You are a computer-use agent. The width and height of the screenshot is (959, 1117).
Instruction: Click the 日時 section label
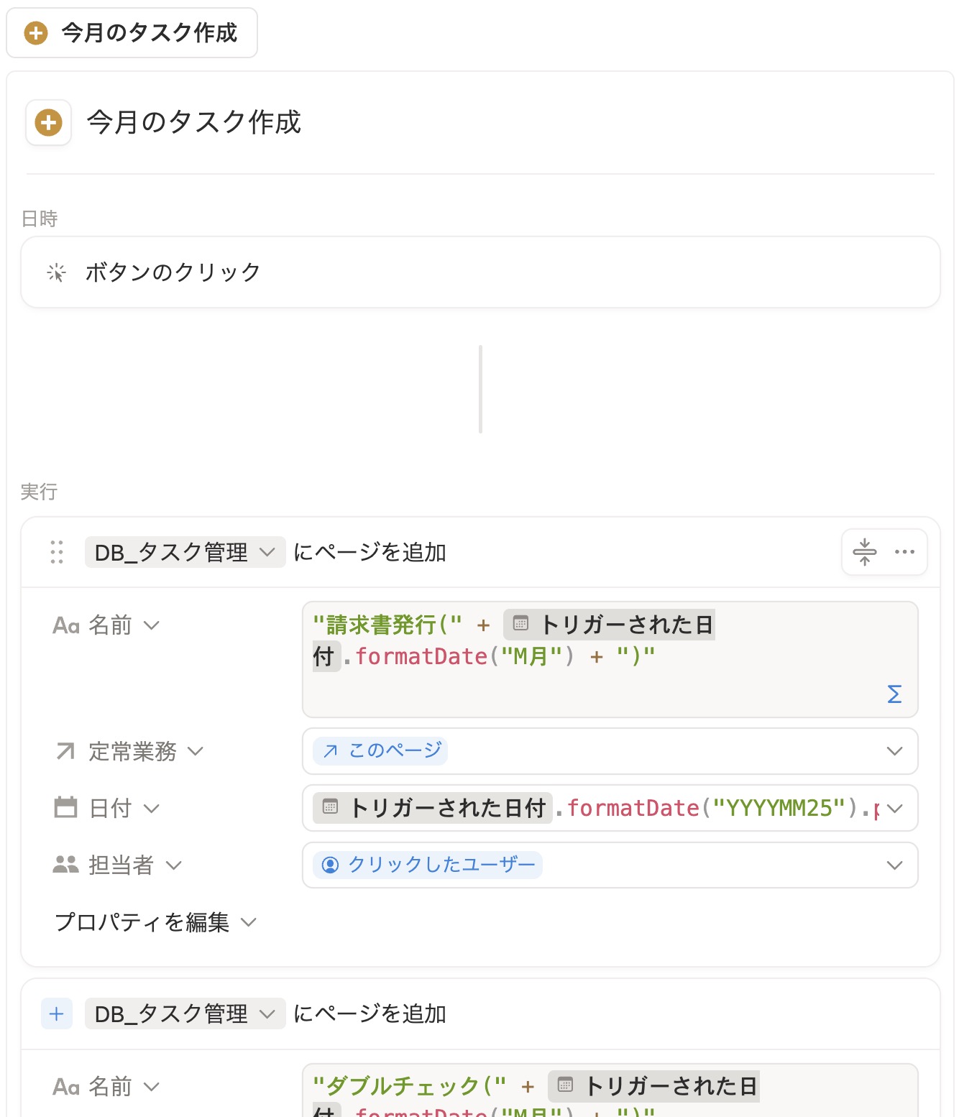(x=40, y=219)
